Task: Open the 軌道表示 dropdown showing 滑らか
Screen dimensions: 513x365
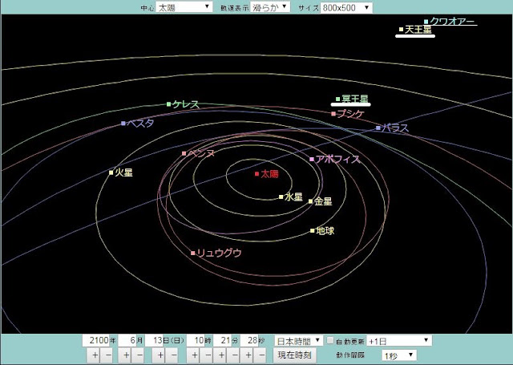Action: point(270,7)
